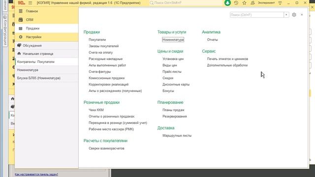Open Заказы покупателей
Screen dimensions: 315x177
coord(104,46)
